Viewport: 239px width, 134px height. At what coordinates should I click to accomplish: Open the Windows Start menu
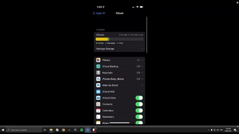[3, 130]
